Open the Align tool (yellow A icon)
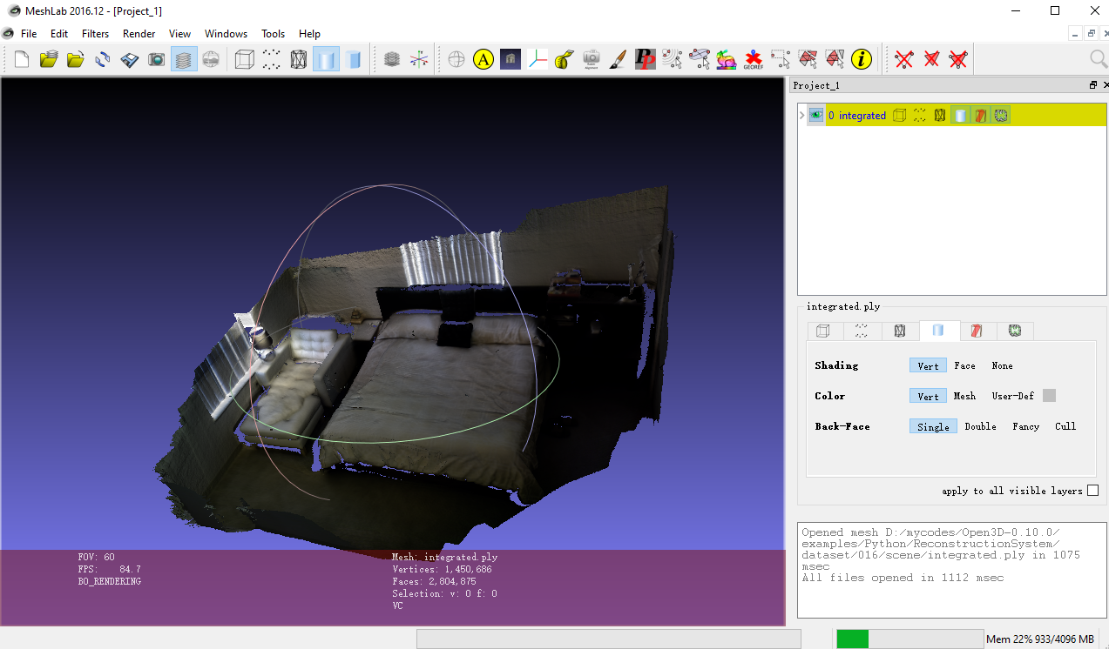This screenshot has width=1109, height=649. point(483,59)
